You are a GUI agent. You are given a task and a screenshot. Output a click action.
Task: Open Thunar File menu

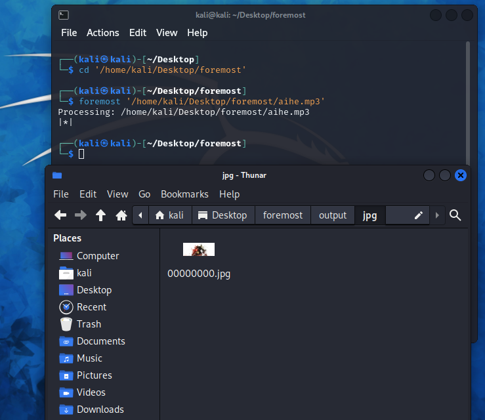[61, 194]
